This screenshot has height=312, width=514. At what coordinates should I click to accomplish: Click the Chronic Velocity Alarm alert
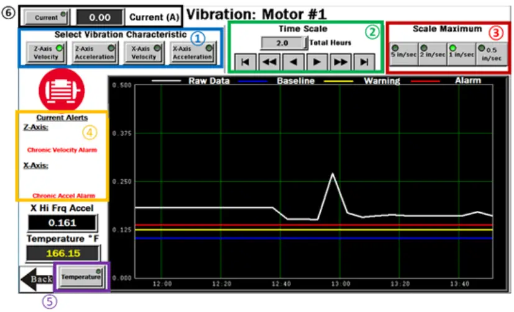[x=62, y=149]
